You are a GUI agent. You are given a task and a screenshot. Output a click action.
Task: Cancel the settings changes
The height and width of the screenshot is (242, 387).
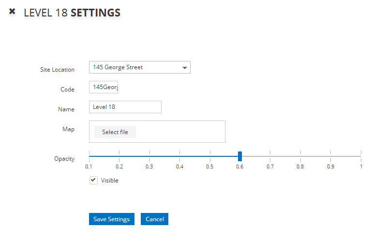[154, 219]
